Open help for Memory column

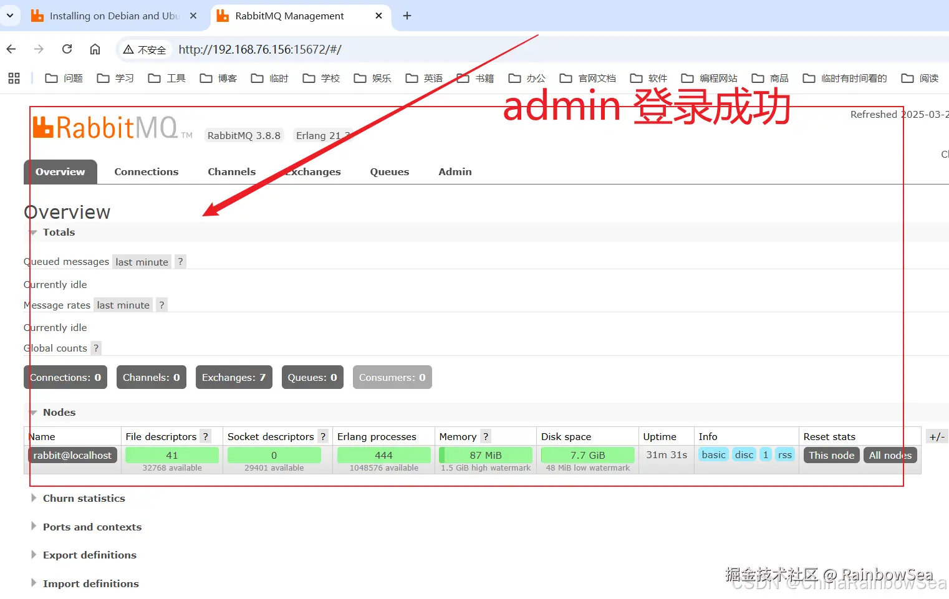pyautogui.click(x=486, y=436)
